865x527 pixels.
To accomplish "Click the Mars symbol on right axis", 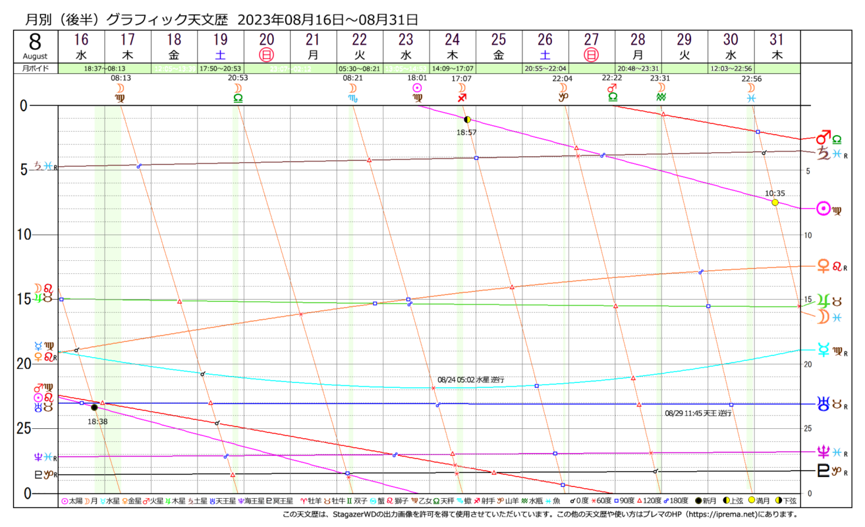I will (823, 139).
